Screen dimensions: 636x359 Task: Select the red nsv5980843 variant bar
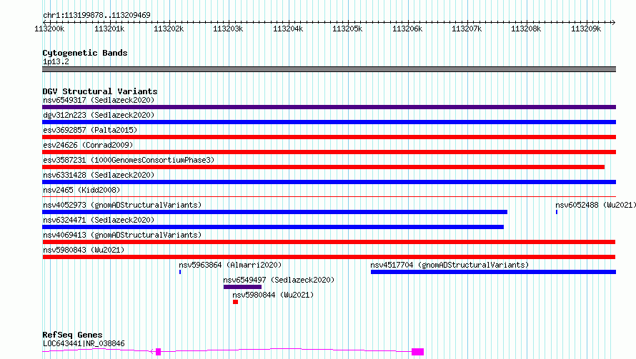coord(329,257)
